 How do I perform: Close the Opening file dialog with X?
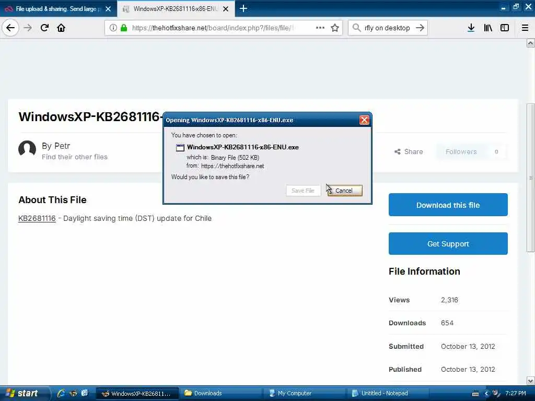(364, 120)
